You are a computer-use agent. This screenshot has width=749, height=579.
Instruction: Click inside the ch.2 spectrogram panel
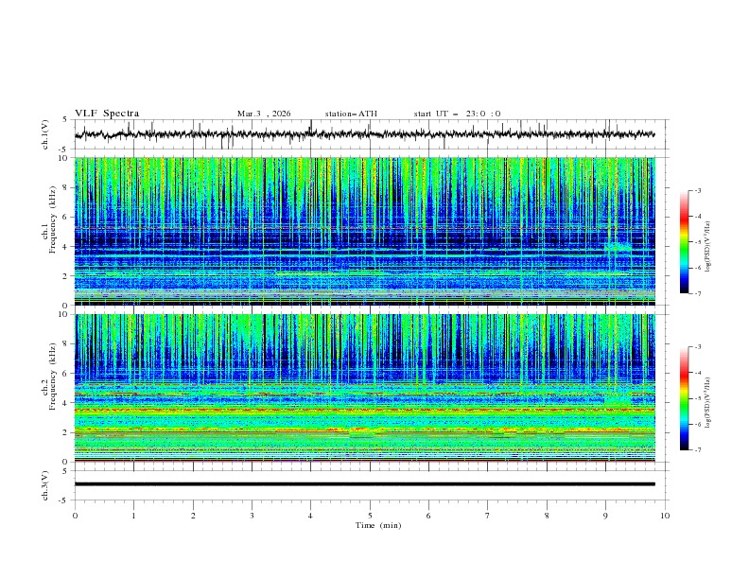click(364, 388)
